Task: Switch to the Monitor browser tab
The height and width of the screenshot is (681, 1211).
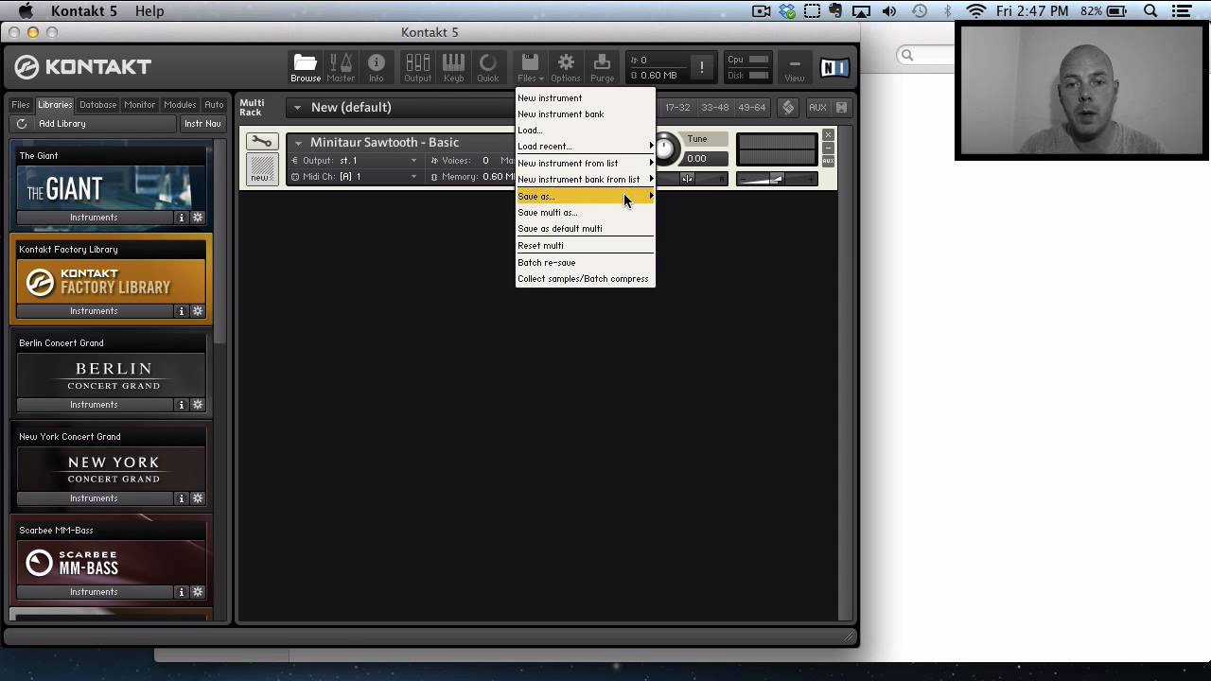Action: (x=139, y=105)
